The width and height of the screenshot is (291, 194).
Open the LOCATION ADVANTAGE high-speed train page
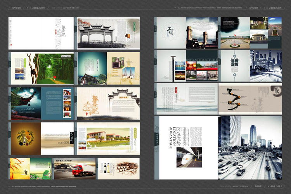pyautogui.click(x=187, y=147)
